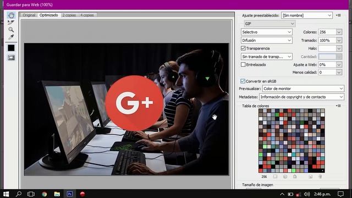Open Task View on the taskbar

coord(31,194)
